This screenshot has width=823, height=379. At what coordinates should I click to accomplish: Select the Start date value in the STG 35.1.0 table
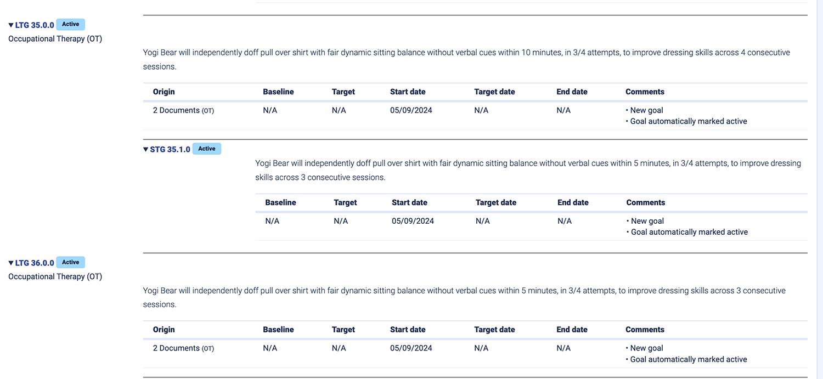pyautogui.click(x=413, y=221)
